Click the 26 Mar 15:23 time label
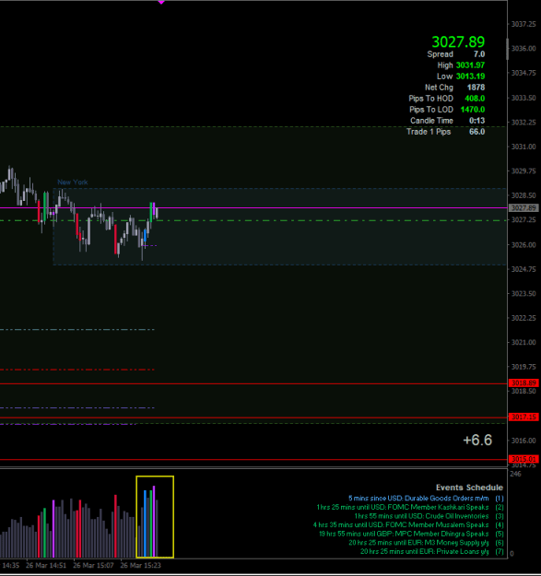 (140, 565)
